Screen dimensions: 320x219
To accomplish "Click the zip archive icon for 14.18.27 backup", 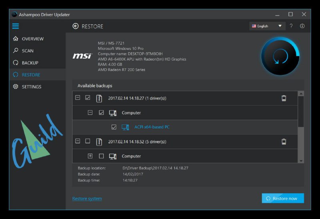I will point(99,98).
